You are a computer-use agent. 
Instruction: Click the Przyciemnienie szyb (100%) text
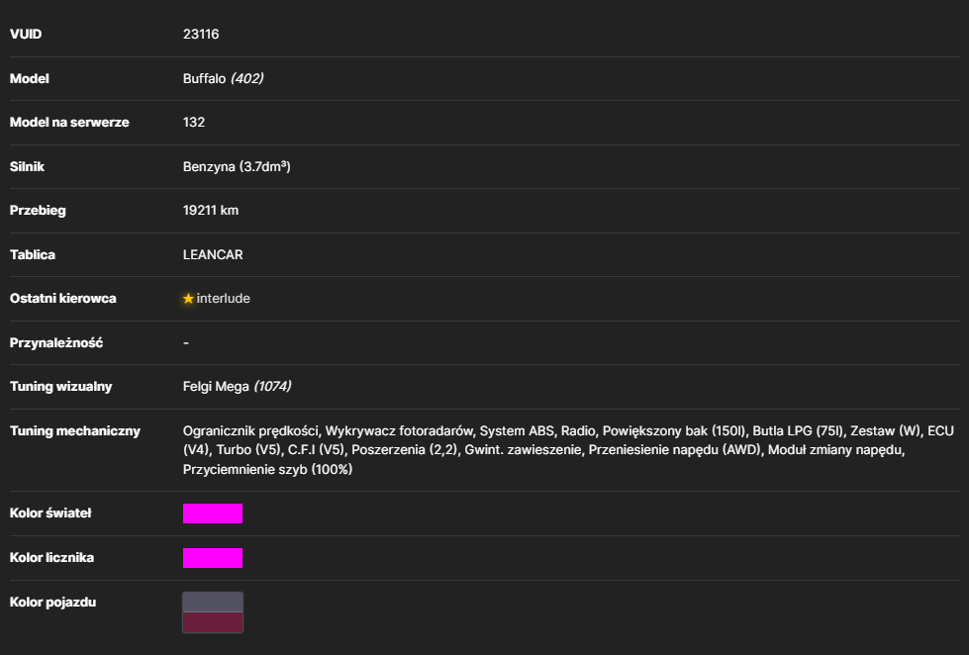pos(267,470)
